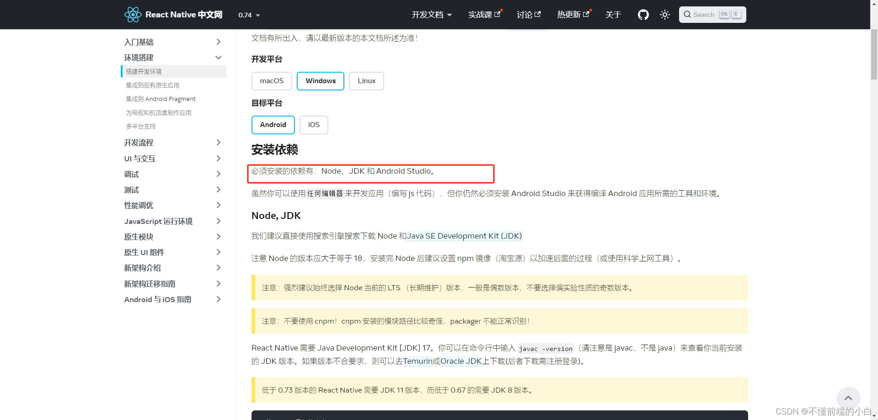Click the javac -version code snippet
Viewport: 878px width, 420px height.
546,349
